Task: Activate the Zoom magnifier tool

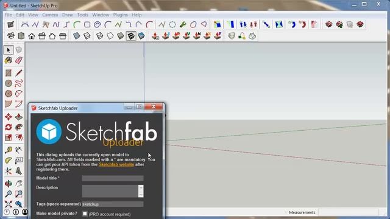Action: coord(9,194)
